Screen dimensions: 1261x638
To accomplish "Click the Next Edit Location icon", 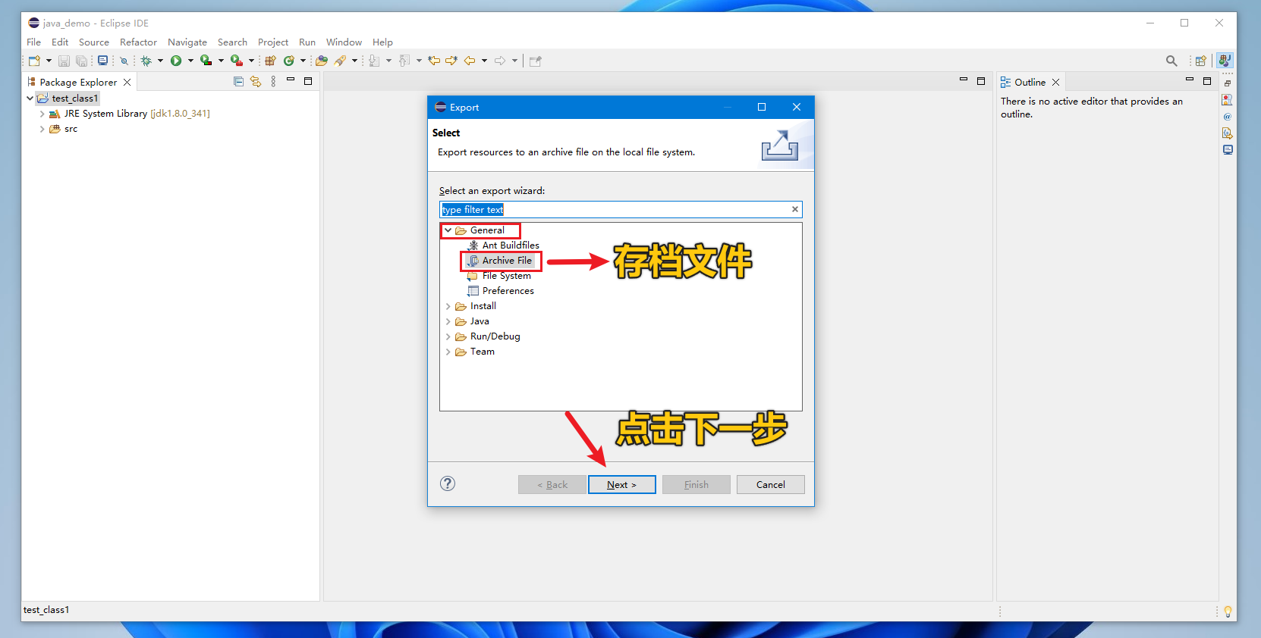I will click(451, 61).
